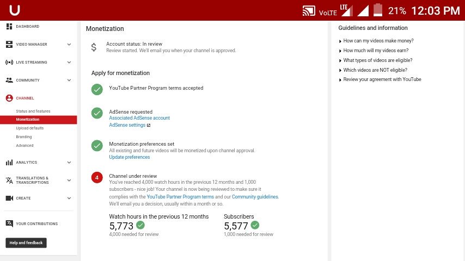Tap the 12:03 PM clock in status bar

(x=436, y=11)
